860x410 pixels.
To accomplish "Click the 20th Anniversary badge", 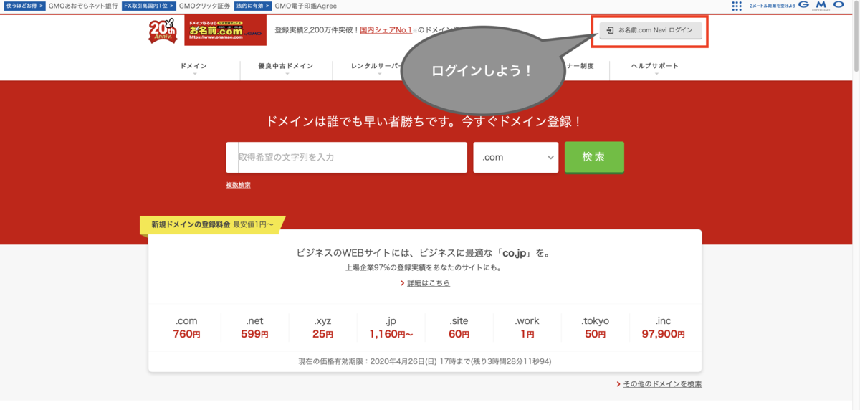I will pos(163,31).
